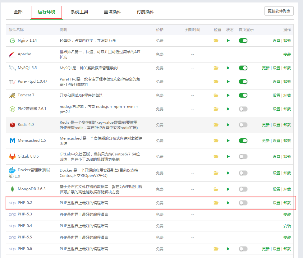Click 安装 link for PHP-5.3

point(287,214)
